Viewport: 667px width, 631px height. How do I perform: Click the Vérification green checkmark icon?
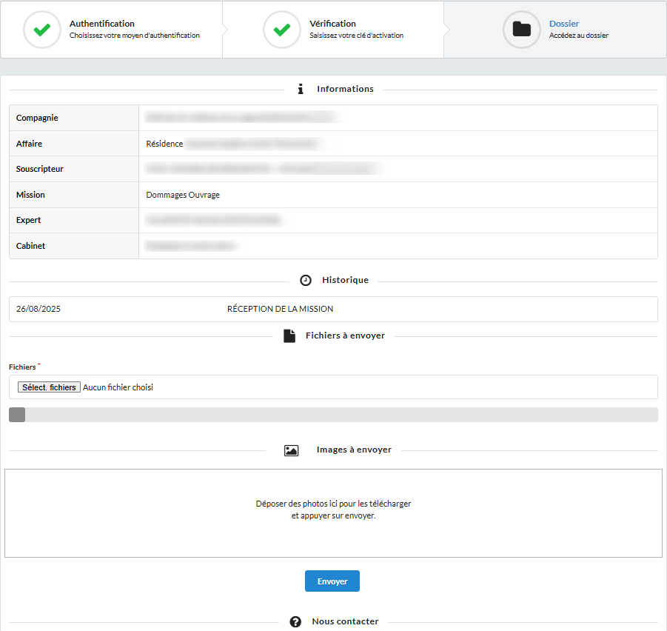282,30
